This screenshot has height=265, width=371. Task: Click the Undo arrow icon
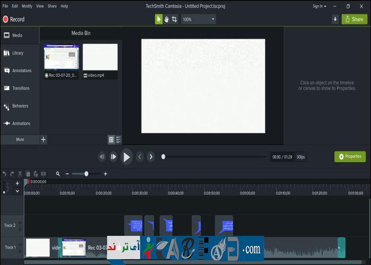pos(5,174)
